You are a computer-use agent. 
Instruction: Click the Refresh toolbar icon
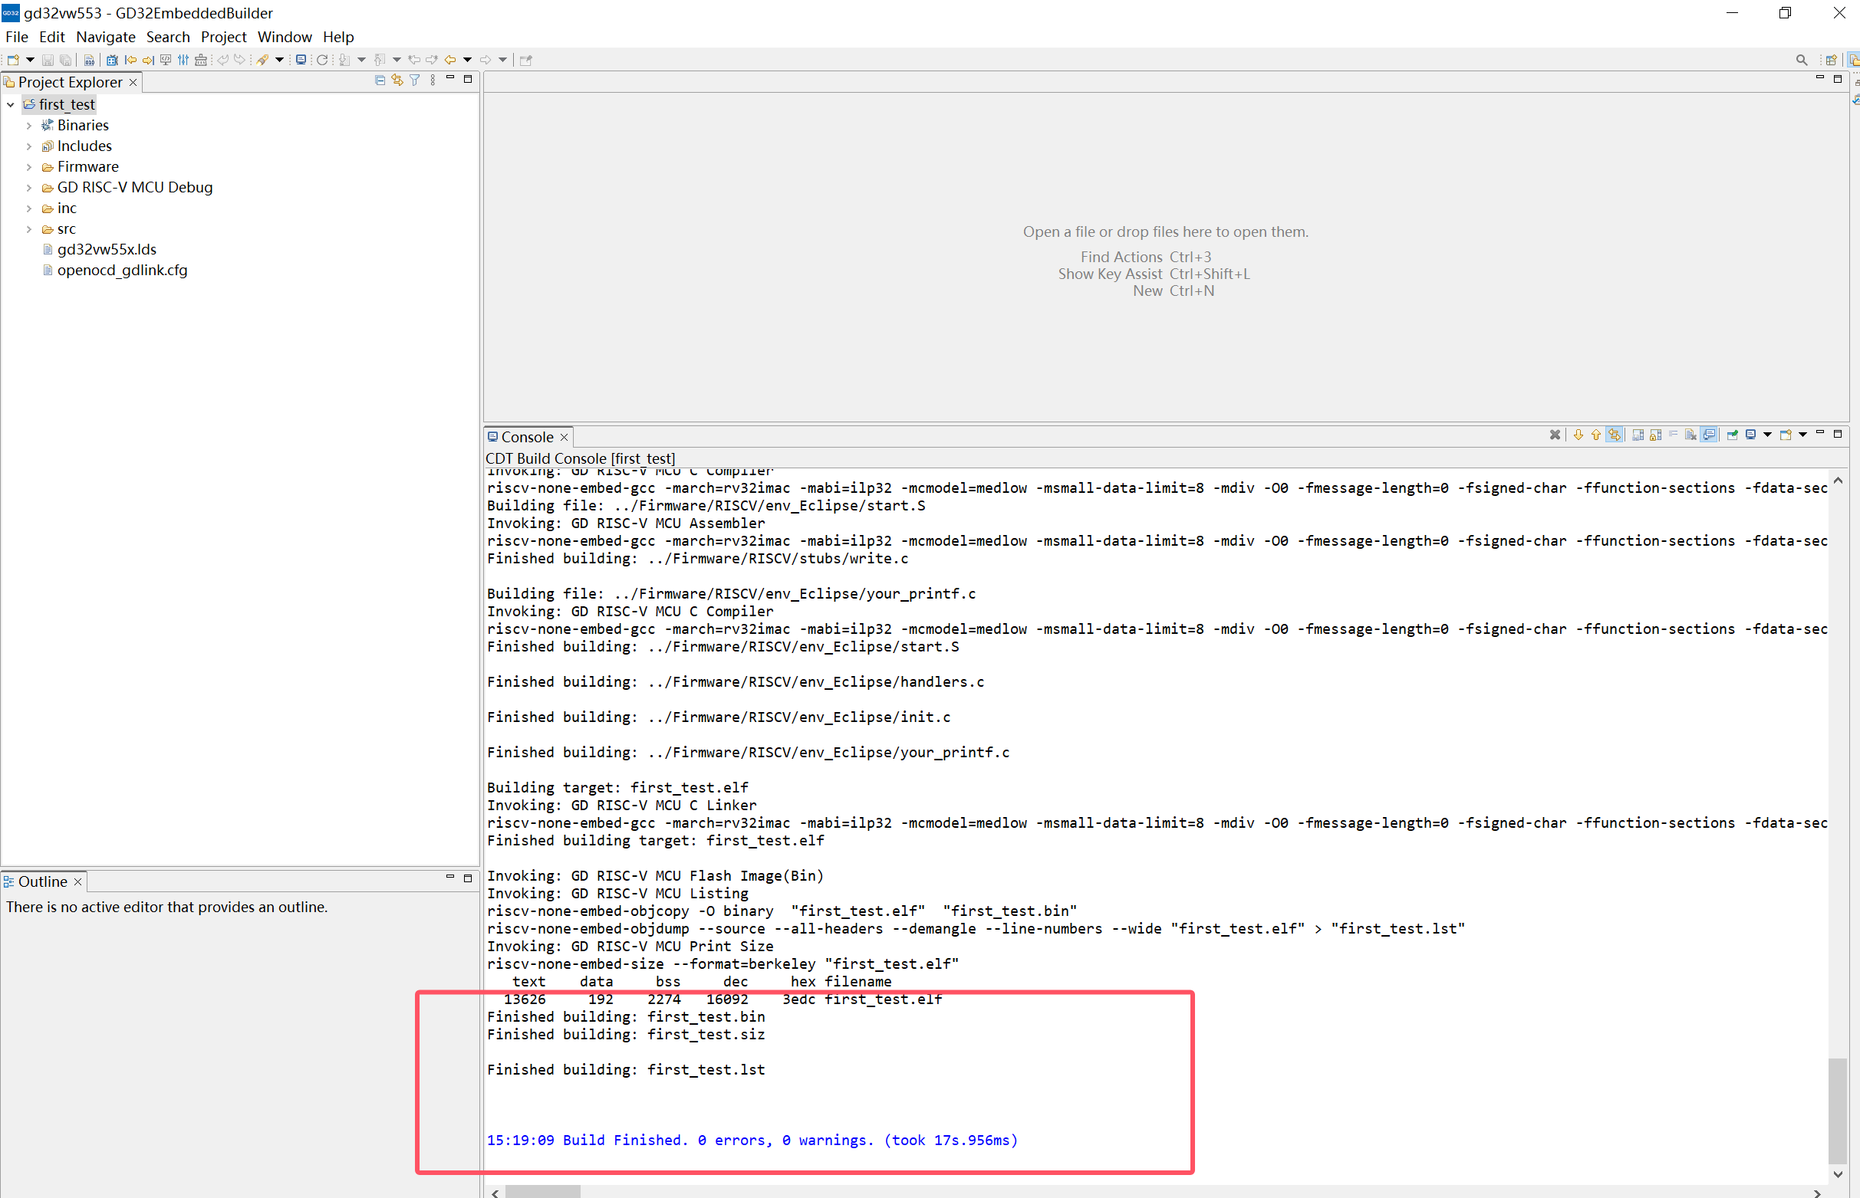[322, 60]
